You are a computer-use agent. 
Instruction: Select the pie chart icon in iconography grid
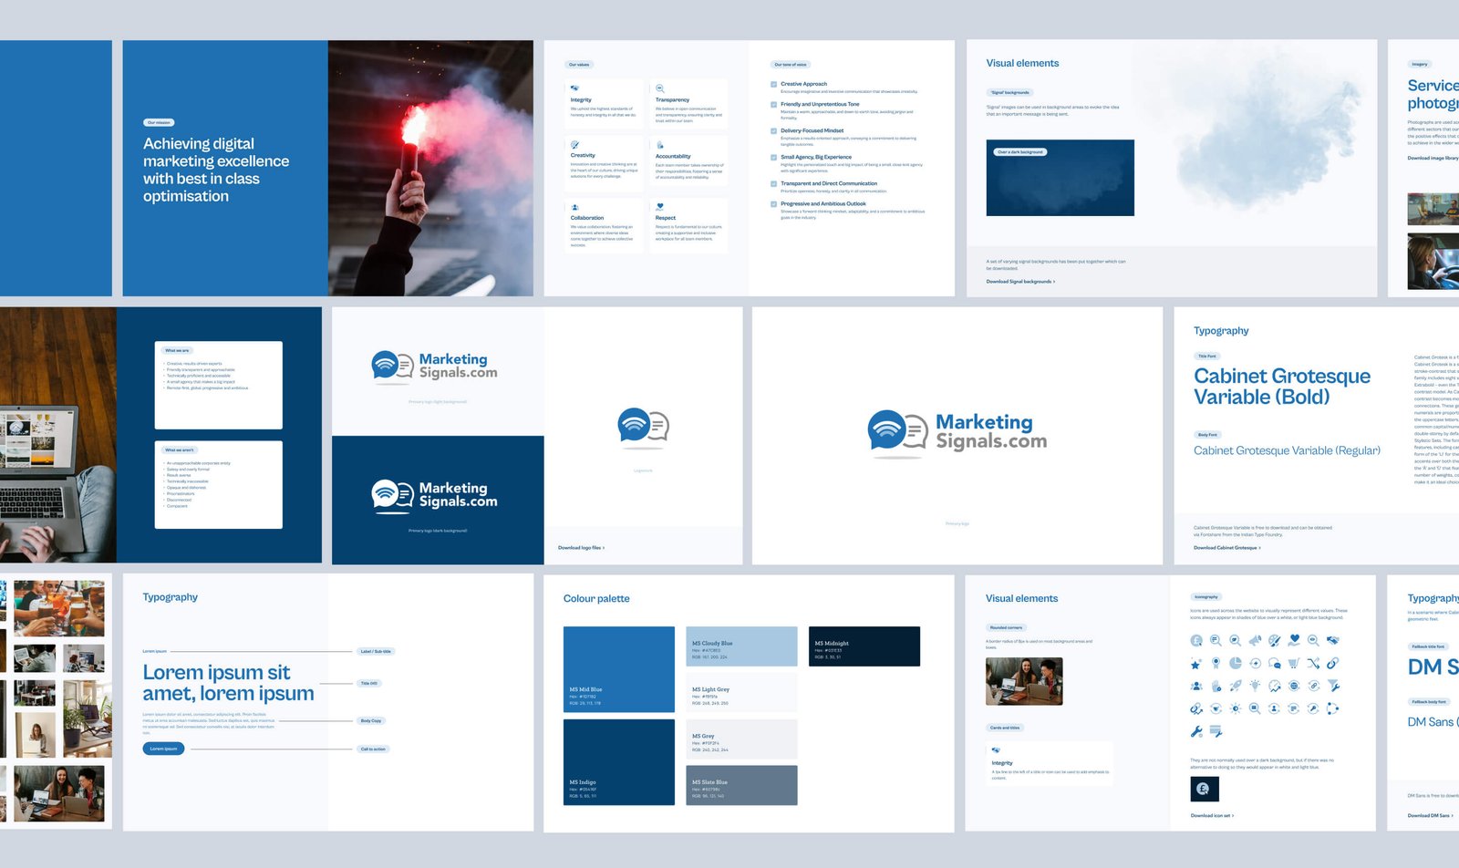[x=1236, y=663]
